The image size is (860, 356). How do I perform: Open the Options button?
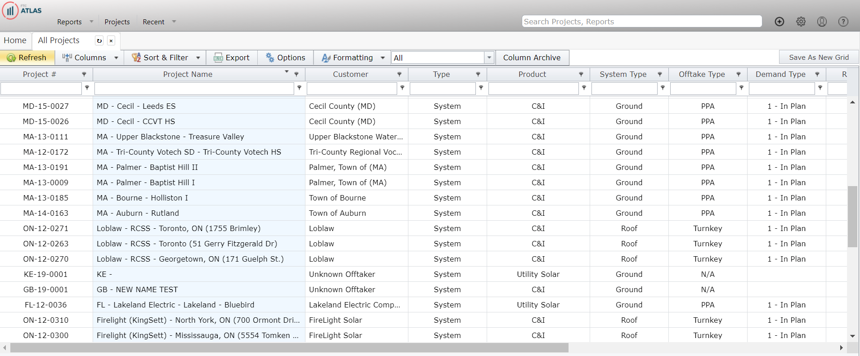(x=286, y=58)
